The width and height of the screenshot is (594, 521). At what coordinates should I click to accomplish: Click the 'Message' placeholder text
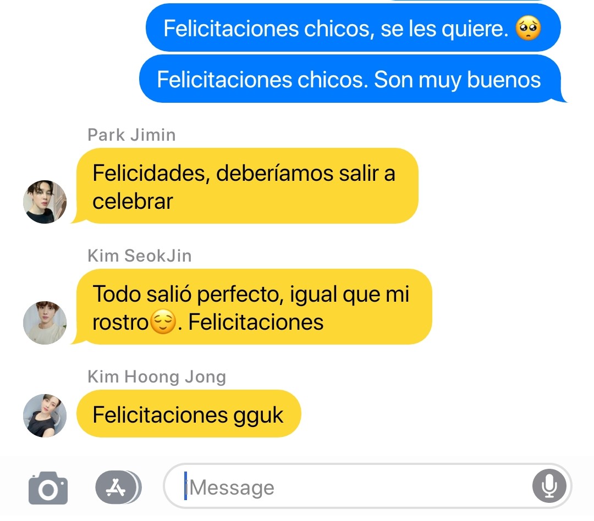point(232,487)
